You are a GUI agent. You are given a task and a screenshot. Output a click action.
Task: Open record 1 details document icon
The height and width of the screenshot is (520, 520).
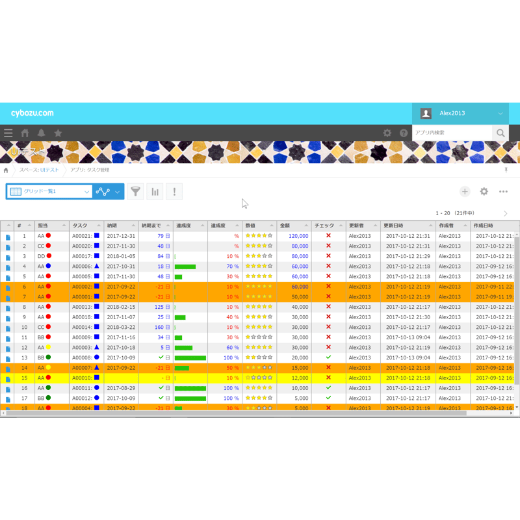click(x=8, y=237)
